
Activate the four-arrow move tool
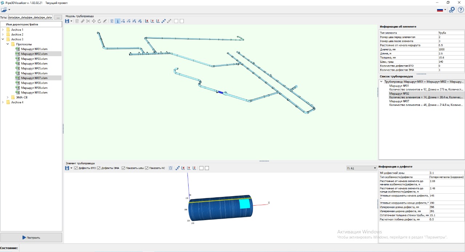pos(94,21)
